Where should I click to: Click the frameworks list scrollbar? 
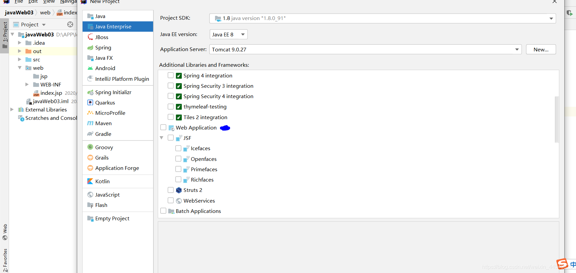tap(557, 119)
